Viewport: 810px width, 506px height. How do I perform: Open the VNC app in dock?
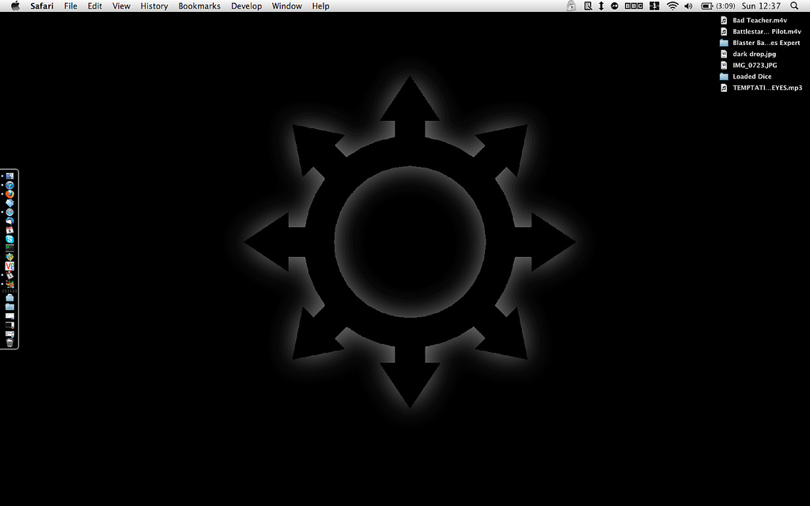click(9, 266)
